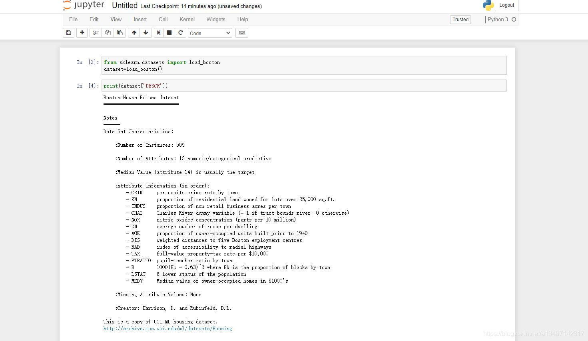Open the Insert menu
The image size is (588, 341).
(x=140, y=20)
